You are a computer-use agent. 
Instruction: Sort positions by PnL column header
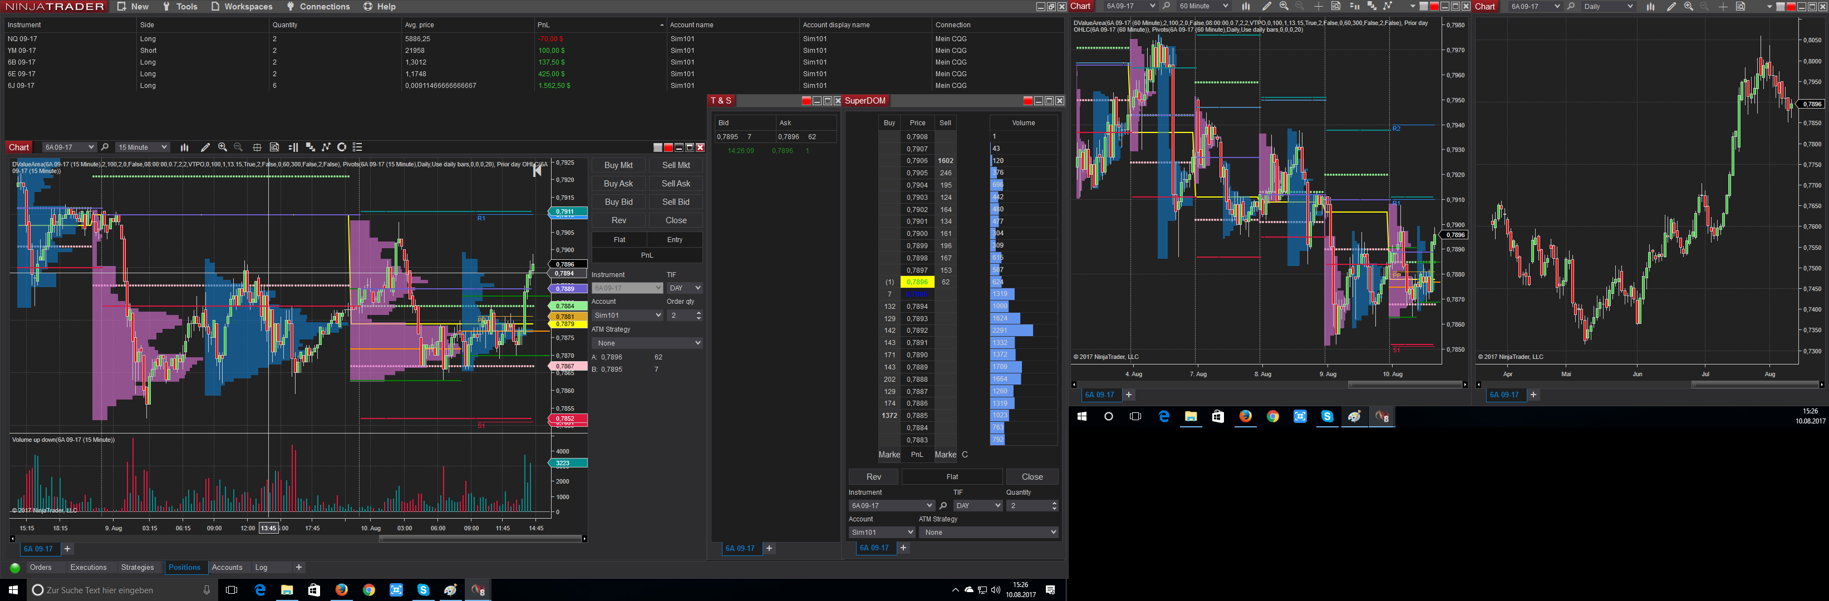[x=600, y=25]
